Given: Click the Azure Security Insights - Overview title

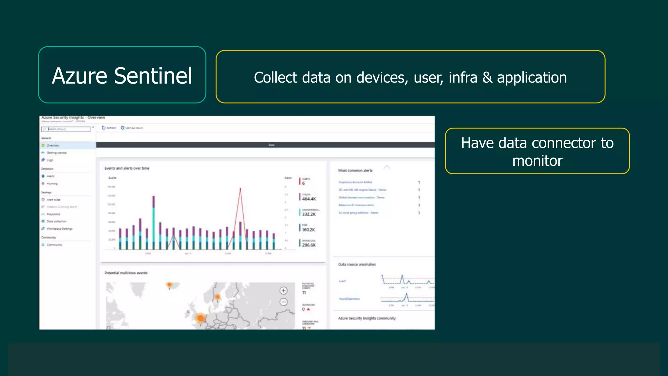Looking at the screenshot, I should [x=73, y=117].
